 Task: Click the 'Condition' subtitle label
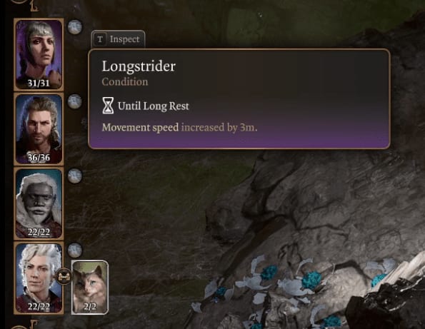pos(125,82)
